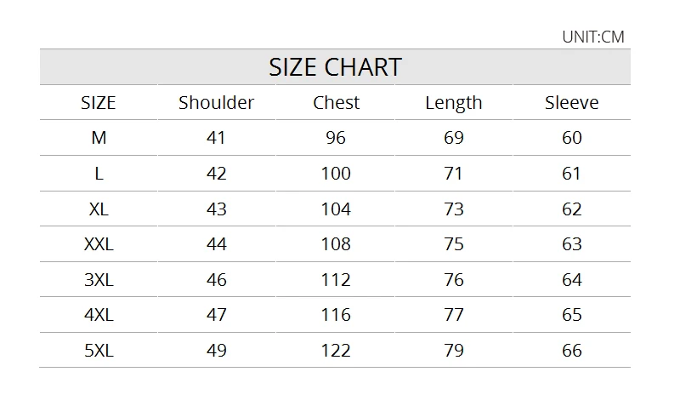The height and width of the screenshot is (406, 680).
Task: Select the L size row label
Action: click(x=99, y=174)
